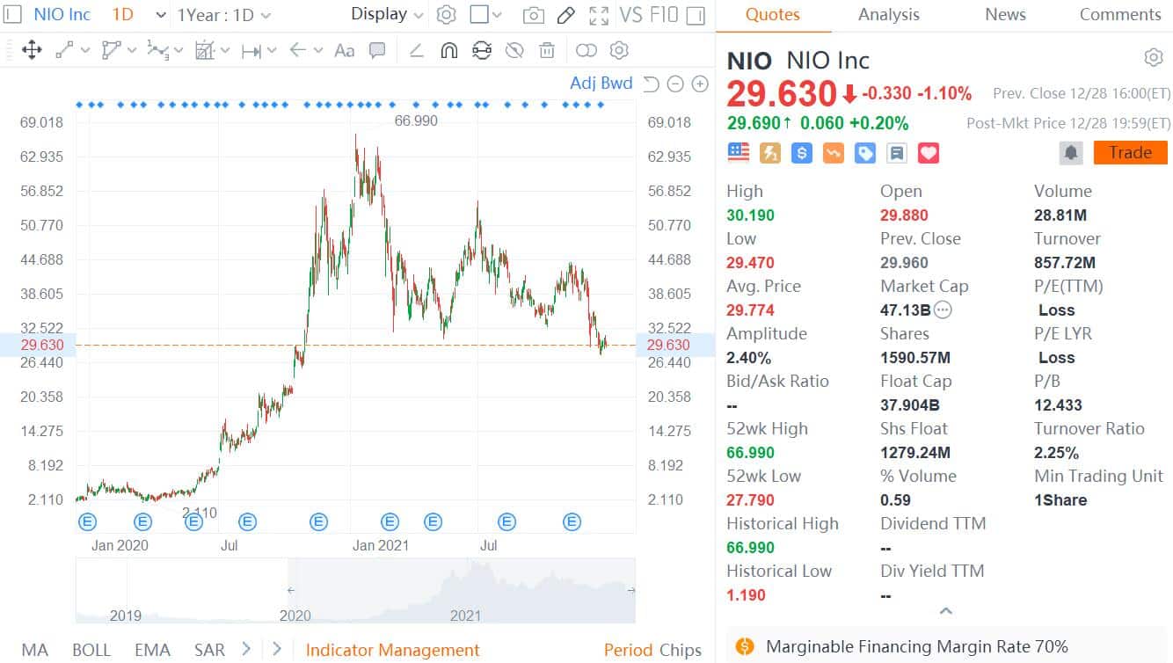Click the heart icon to favorite NIO
Viewport: 1173px width, 663px height.
(x=929, y=152)
